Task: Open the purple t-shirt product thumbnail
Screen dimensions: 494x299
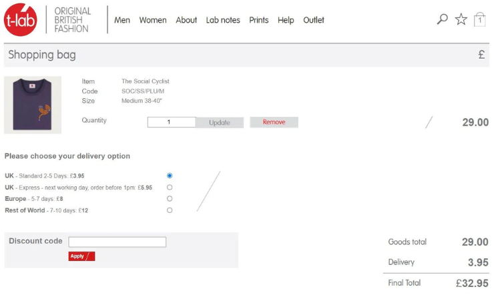Action: click(33, 105)
